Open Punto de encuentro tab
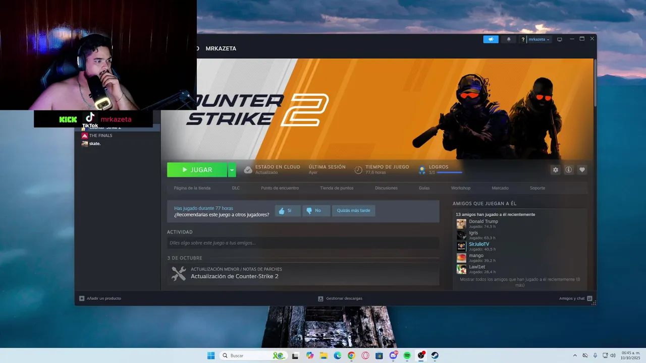Image resolution: width=646 pixels, height=363 pixels. pyautogui.click(x=280, y=188)
